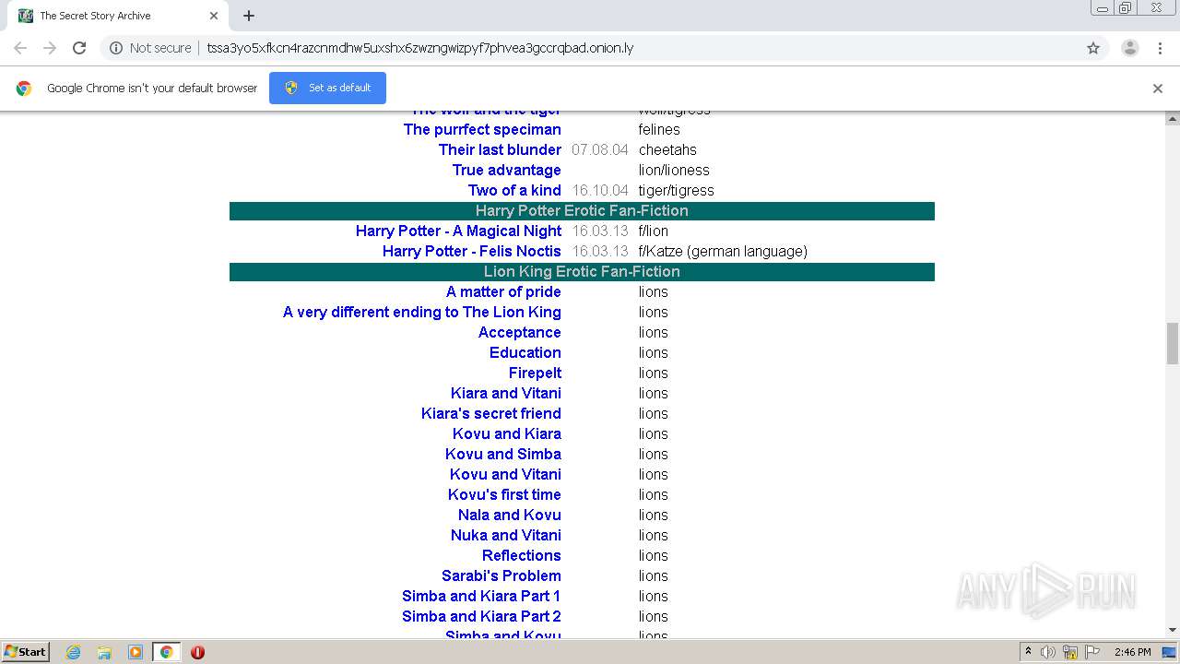Screen dimensions: 1180x664
Task: Click the 2:46 PM system clock
Action: pyautogui.click(x=1132, y=652)
